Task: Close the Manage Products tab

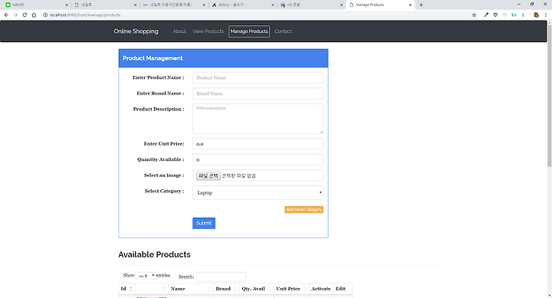Action: (410, 5)
